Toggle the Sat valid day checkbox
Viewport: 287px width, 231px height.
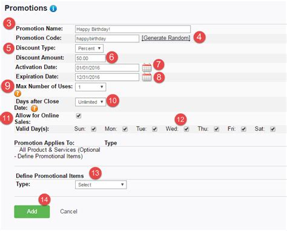point(272,129)
